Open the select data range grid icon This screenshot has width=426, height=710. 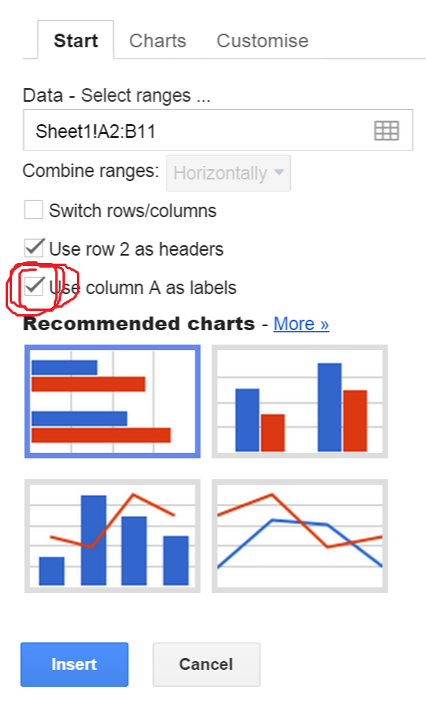(387, 131)
